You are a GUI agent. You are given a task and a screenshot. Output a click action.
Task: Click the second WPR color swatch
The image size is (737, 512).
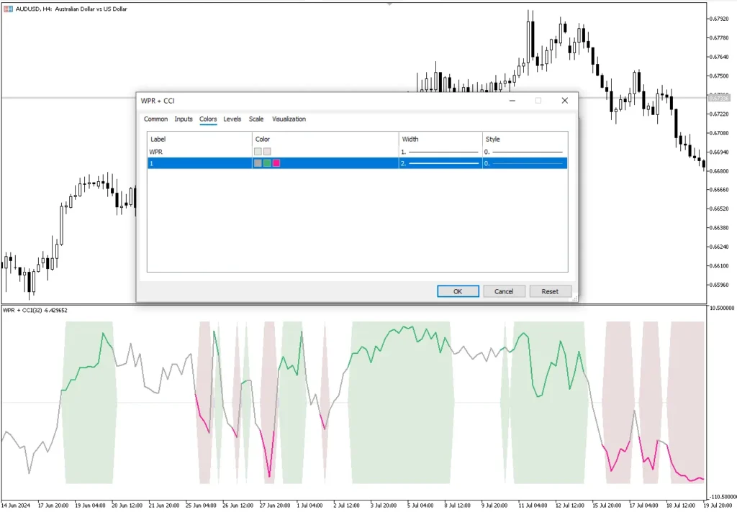pos(267,152)
